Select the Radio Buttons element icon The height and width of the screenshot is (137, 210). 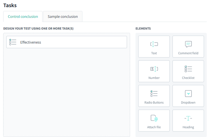(x=154, y=93)
